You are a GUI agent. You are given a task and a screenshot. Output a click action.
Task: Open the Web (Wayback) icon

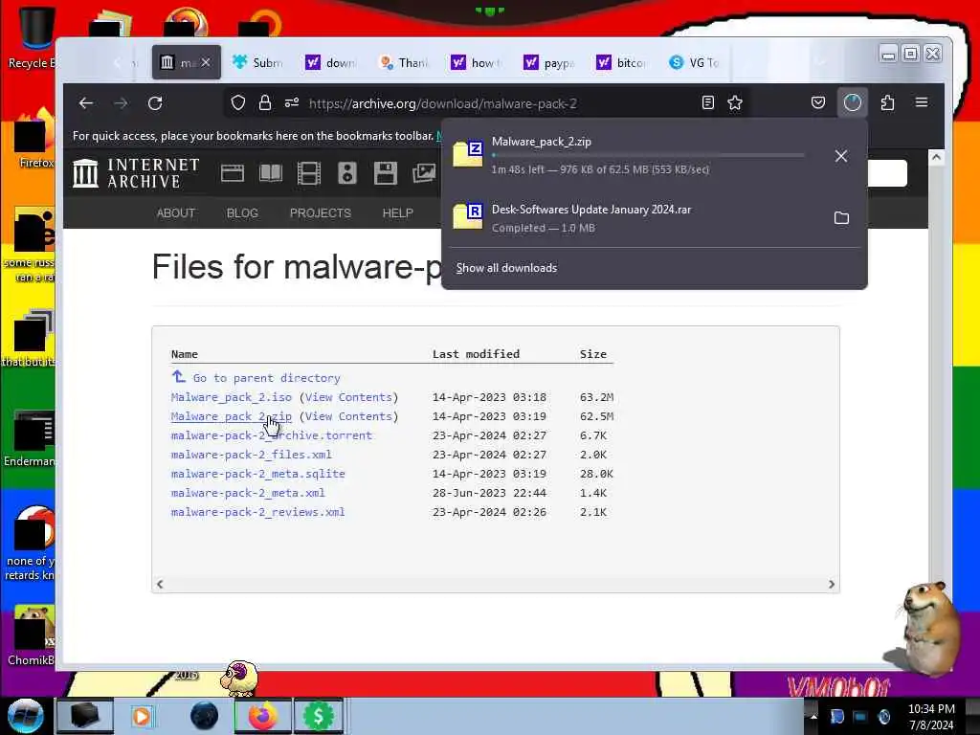pos(233,173)
